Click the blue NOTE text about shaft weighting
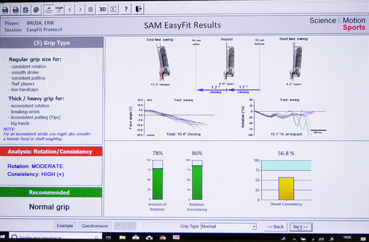 (47, 134)
